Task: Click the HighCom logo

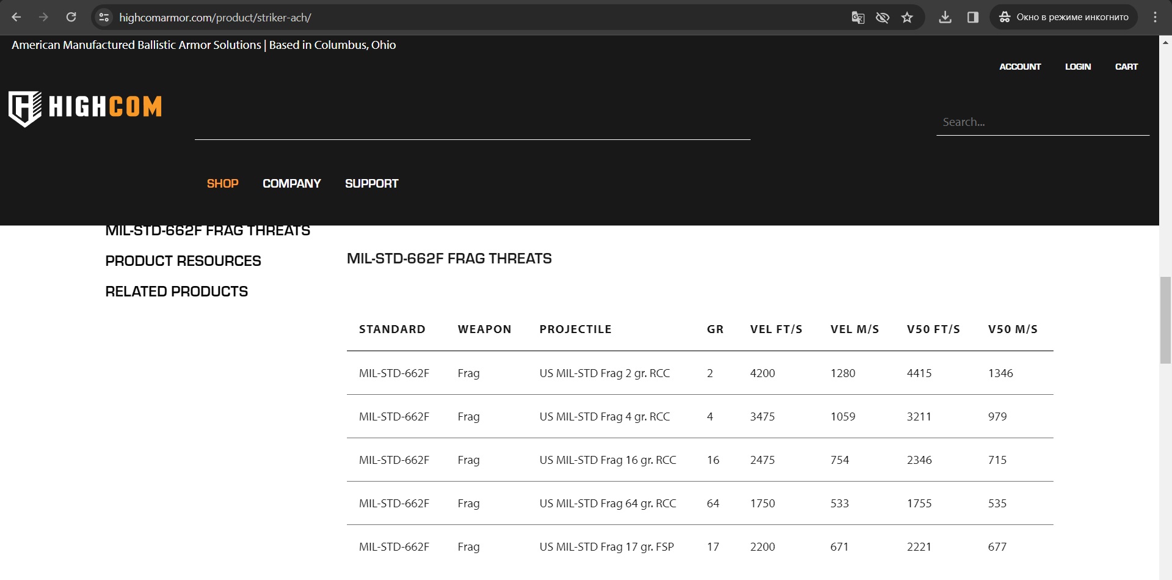Action: 85,108
